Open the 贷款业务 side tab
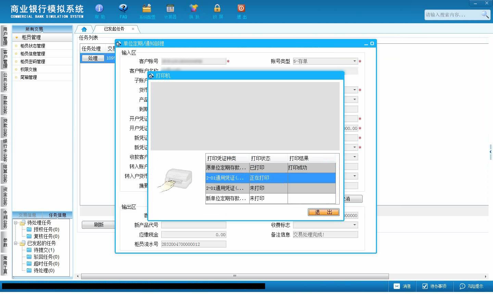This screenshot has height=294, width=493. point(5,128)
